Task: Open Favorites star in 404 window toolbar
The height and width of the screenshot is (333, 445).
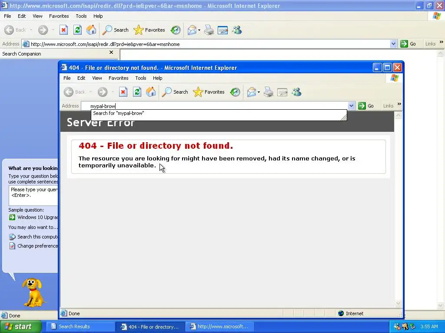Action: pos(209,92)
